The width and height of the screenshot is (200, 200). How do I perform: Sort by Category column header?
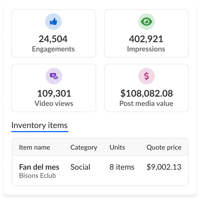click(84, 147)
